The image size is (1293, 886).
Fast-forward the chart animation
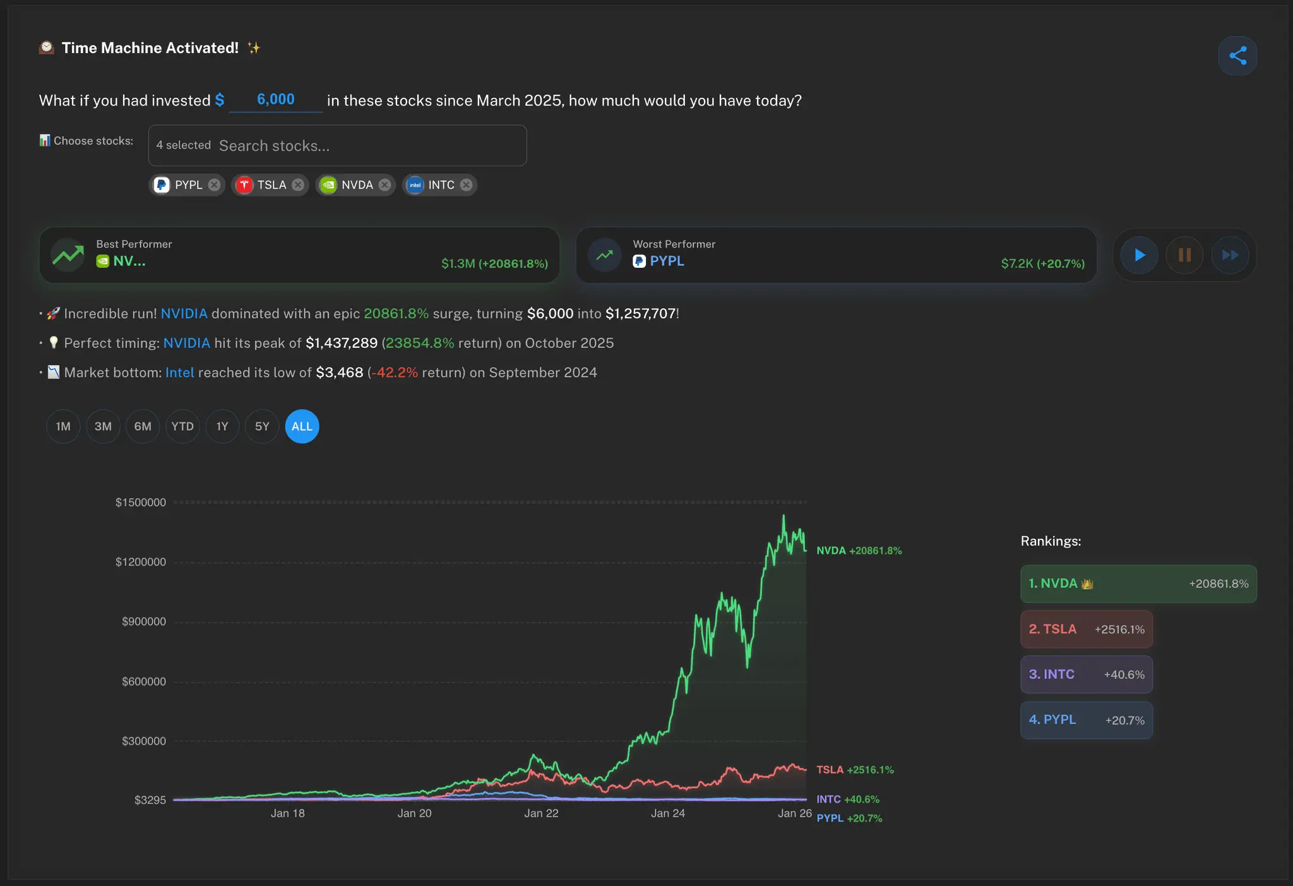1230,255
